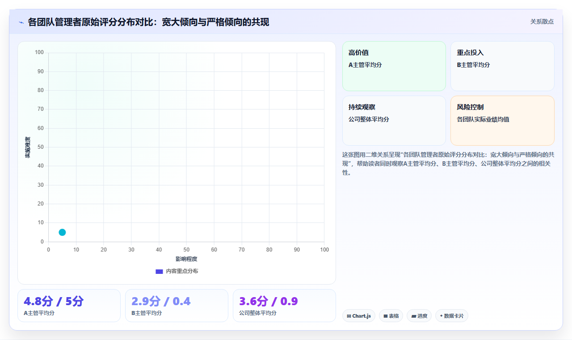This screenshot has height=340, width=572.
Task: Click the 进度 tag chip
Action: tap(419, 316)
